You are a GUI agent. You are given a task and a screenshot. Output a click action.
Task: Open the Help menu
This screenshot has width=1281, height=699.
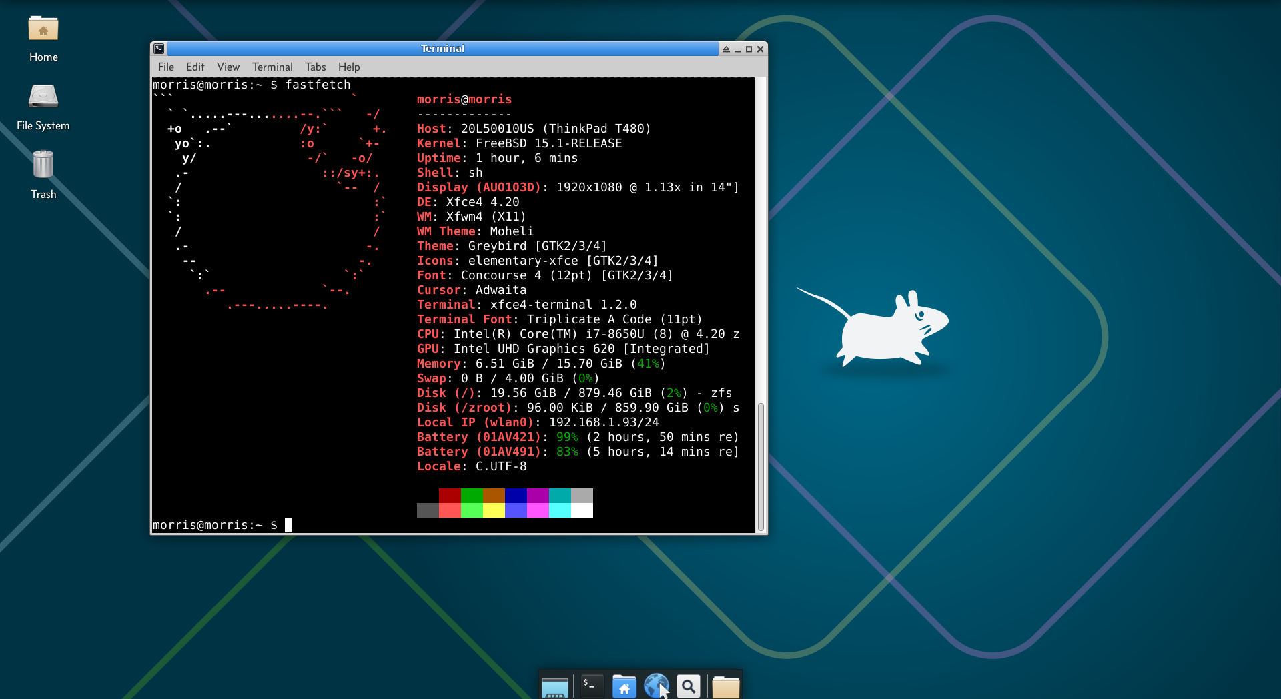pos(349,67)
